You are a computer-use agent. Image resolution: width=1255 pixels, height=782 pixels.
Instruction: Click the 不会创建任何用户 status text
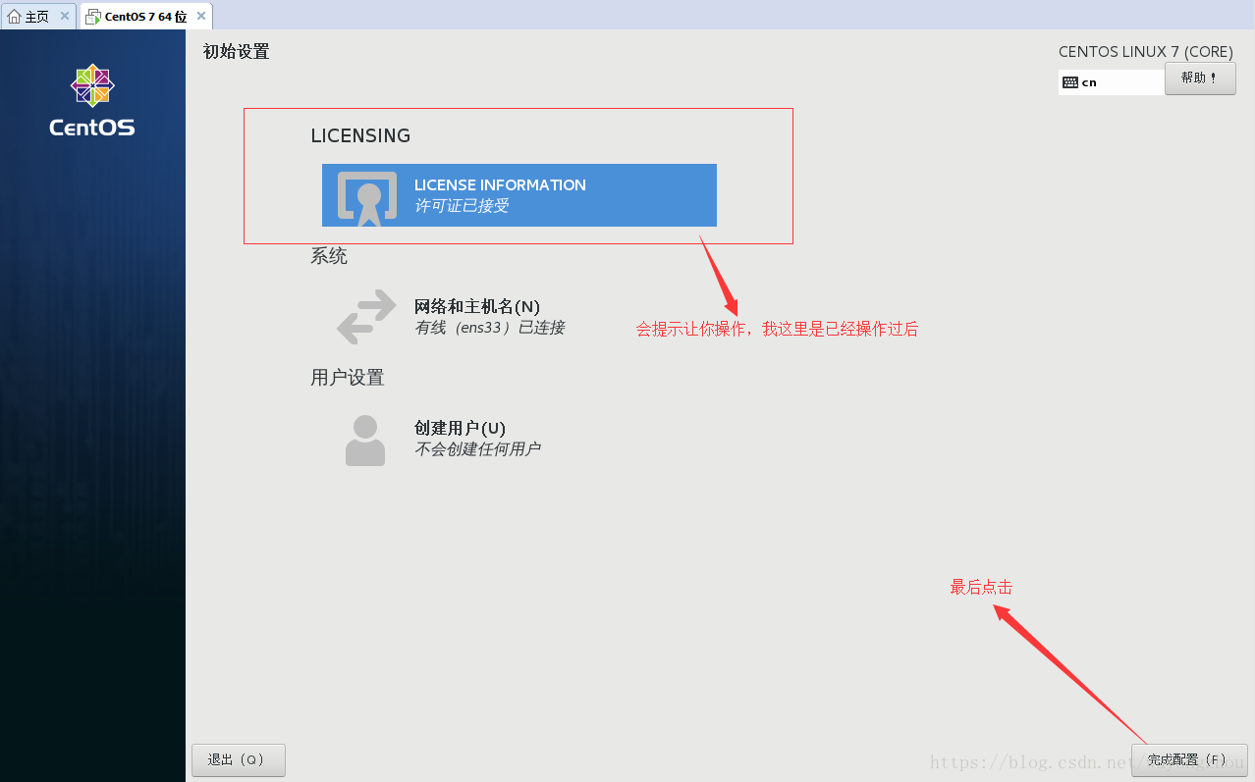(x=477, y=449)
